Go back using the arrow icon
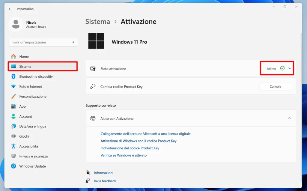 [10, 9]
